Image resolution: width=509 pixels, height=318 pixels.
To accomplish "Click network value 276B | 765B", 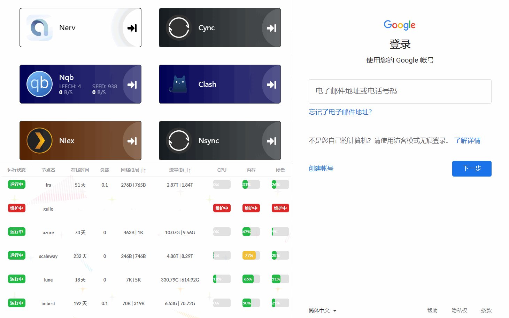I will click(x=133, y=185).
